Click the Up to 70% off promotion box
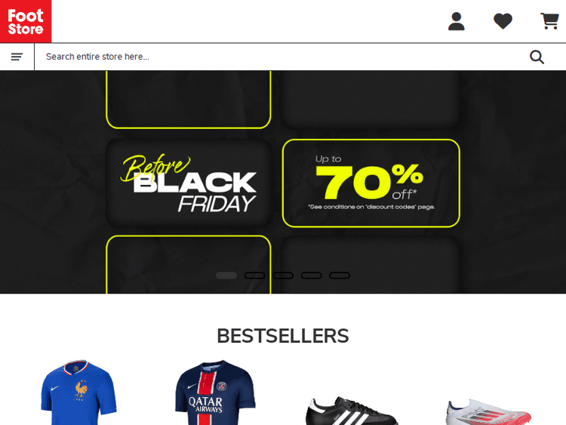This screenshot has height=425, width=566. 371,183
